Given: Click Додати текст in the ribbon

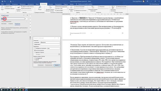Looking at the screenshot, I should [x=9, y=7].
